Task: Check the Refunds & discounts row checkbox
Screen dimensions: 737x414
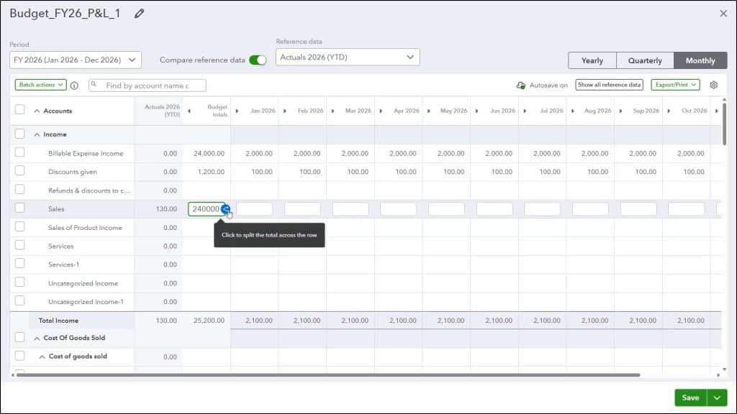Action: pyautogui.click(x=19, y=190)
